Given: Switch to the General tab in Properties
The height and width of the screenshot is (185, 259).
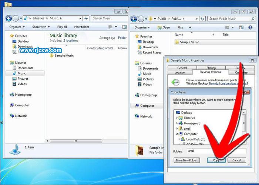Looking at the screenshot, I should (x=182, y=68).
